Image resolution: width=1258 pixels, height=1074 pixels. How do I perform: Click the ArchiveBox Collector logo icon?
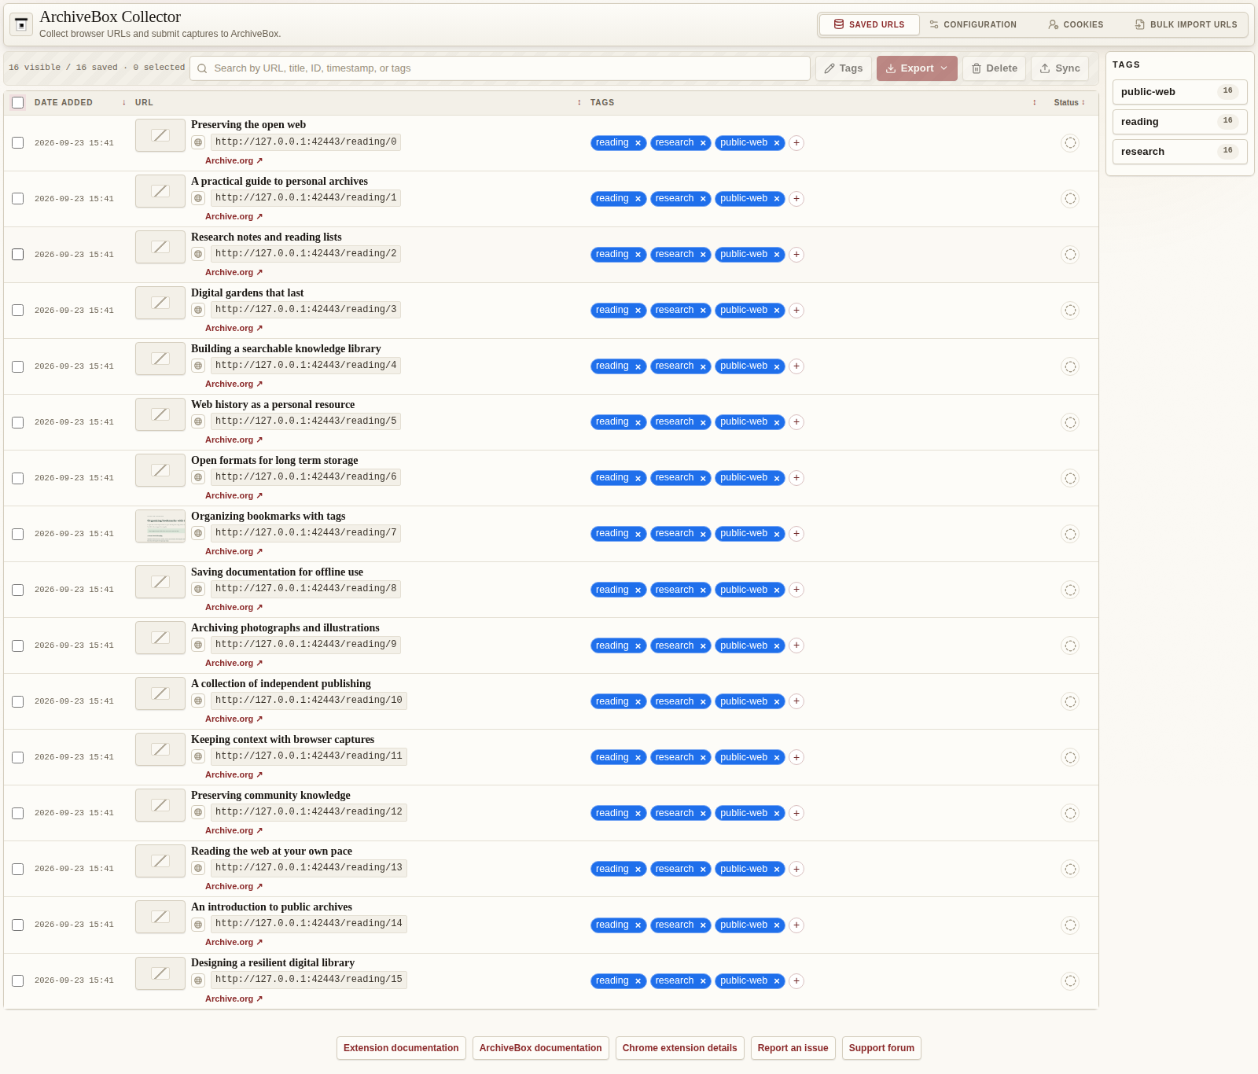tap(21, 24)
